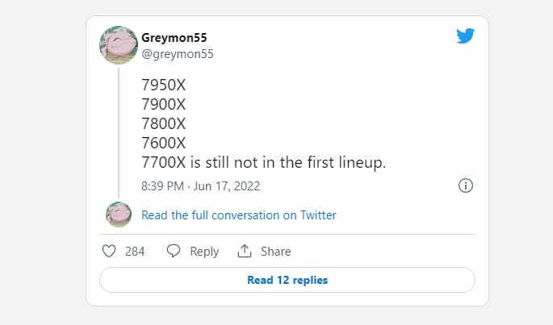Open Greymon55's large profile avatar
This screenshot has width=553, height=325.
118,44
